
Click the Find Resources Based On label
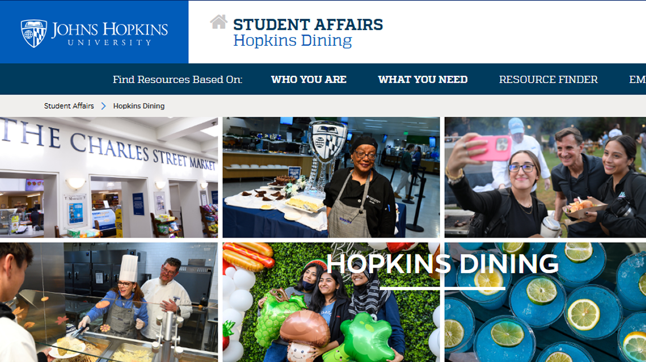[x=177, y=79]
